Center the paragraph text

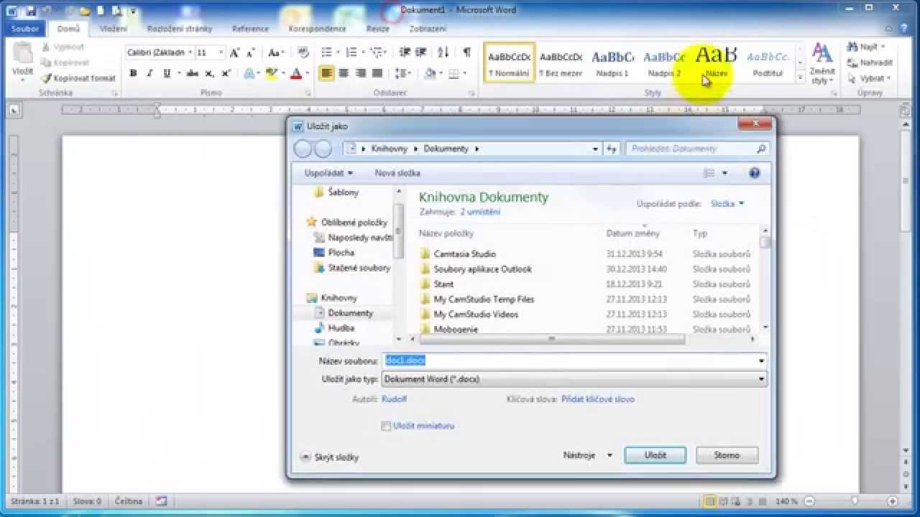tap(344, 73)
